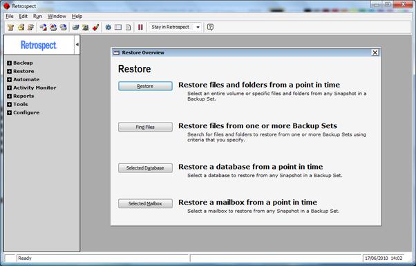
Task: Click the red pause icon in toolbar
Action: [x=140, y=27]
